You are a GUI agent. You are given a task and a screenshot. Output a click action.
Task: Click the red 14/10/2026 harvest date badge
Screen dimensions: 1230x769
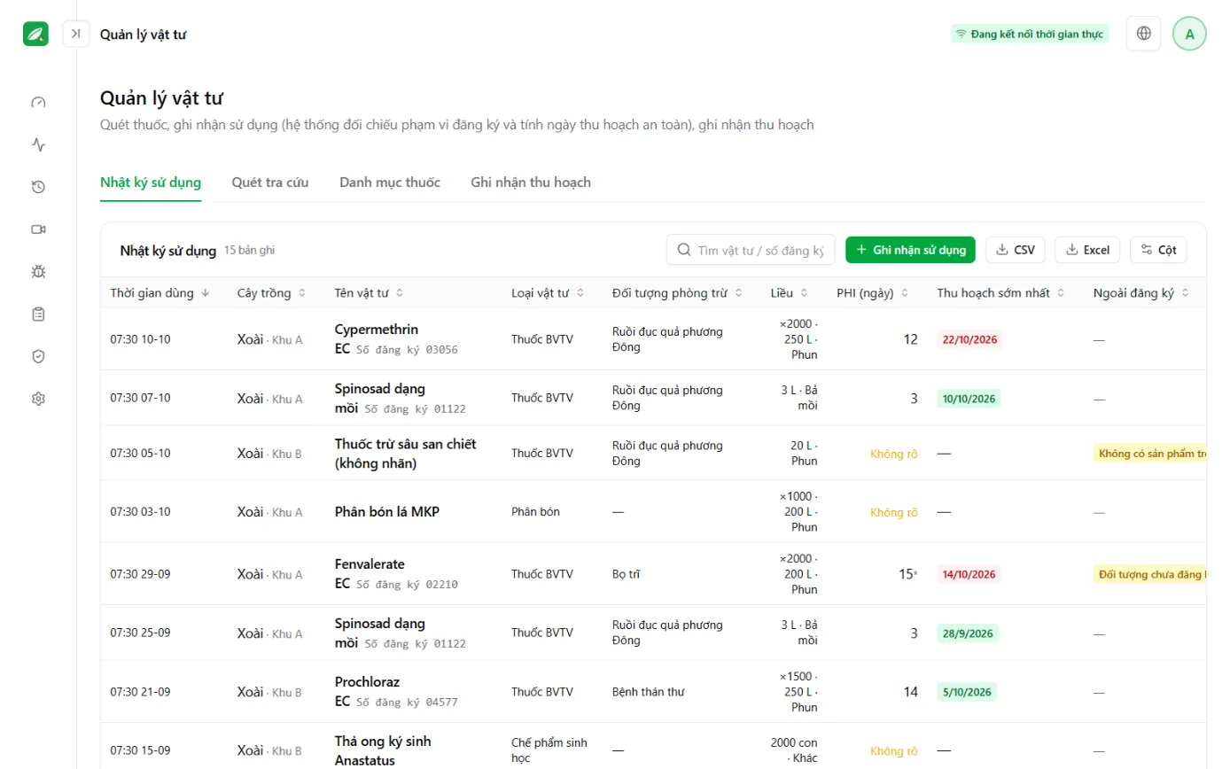(x=969, y=574)
